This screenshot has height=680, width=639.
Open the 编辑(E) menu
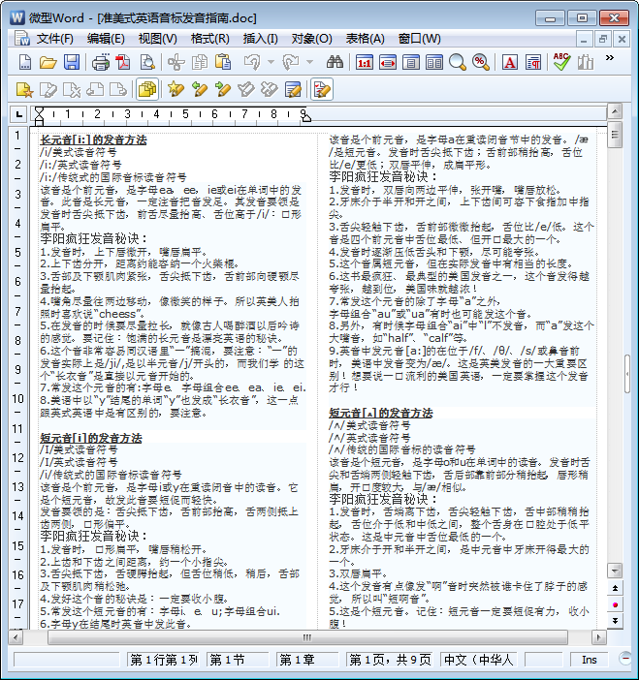(x=106, y=39)
